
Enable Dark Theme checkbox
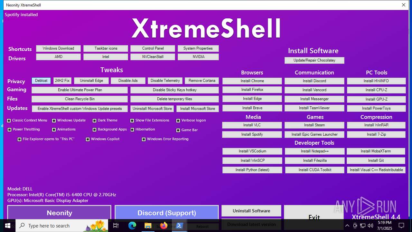(95, 121)
